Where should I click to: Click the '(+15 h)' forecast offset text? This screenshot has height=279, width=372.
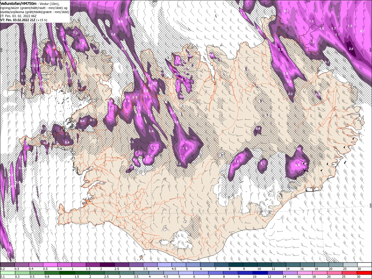tap(42, 20)
